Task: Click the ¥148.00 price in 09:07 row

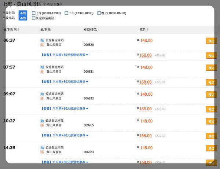Action: click(x=145, y=94)
